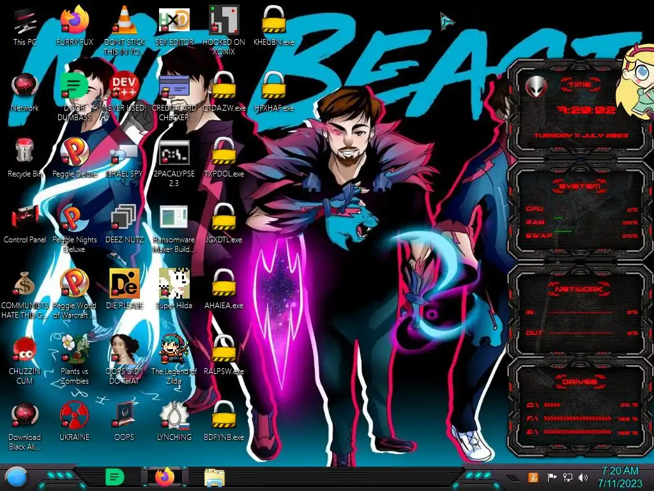Viewport: 654px width, 491px height.
Task: Select the Super Hilda game shortcut
Action: coord(174,290)
